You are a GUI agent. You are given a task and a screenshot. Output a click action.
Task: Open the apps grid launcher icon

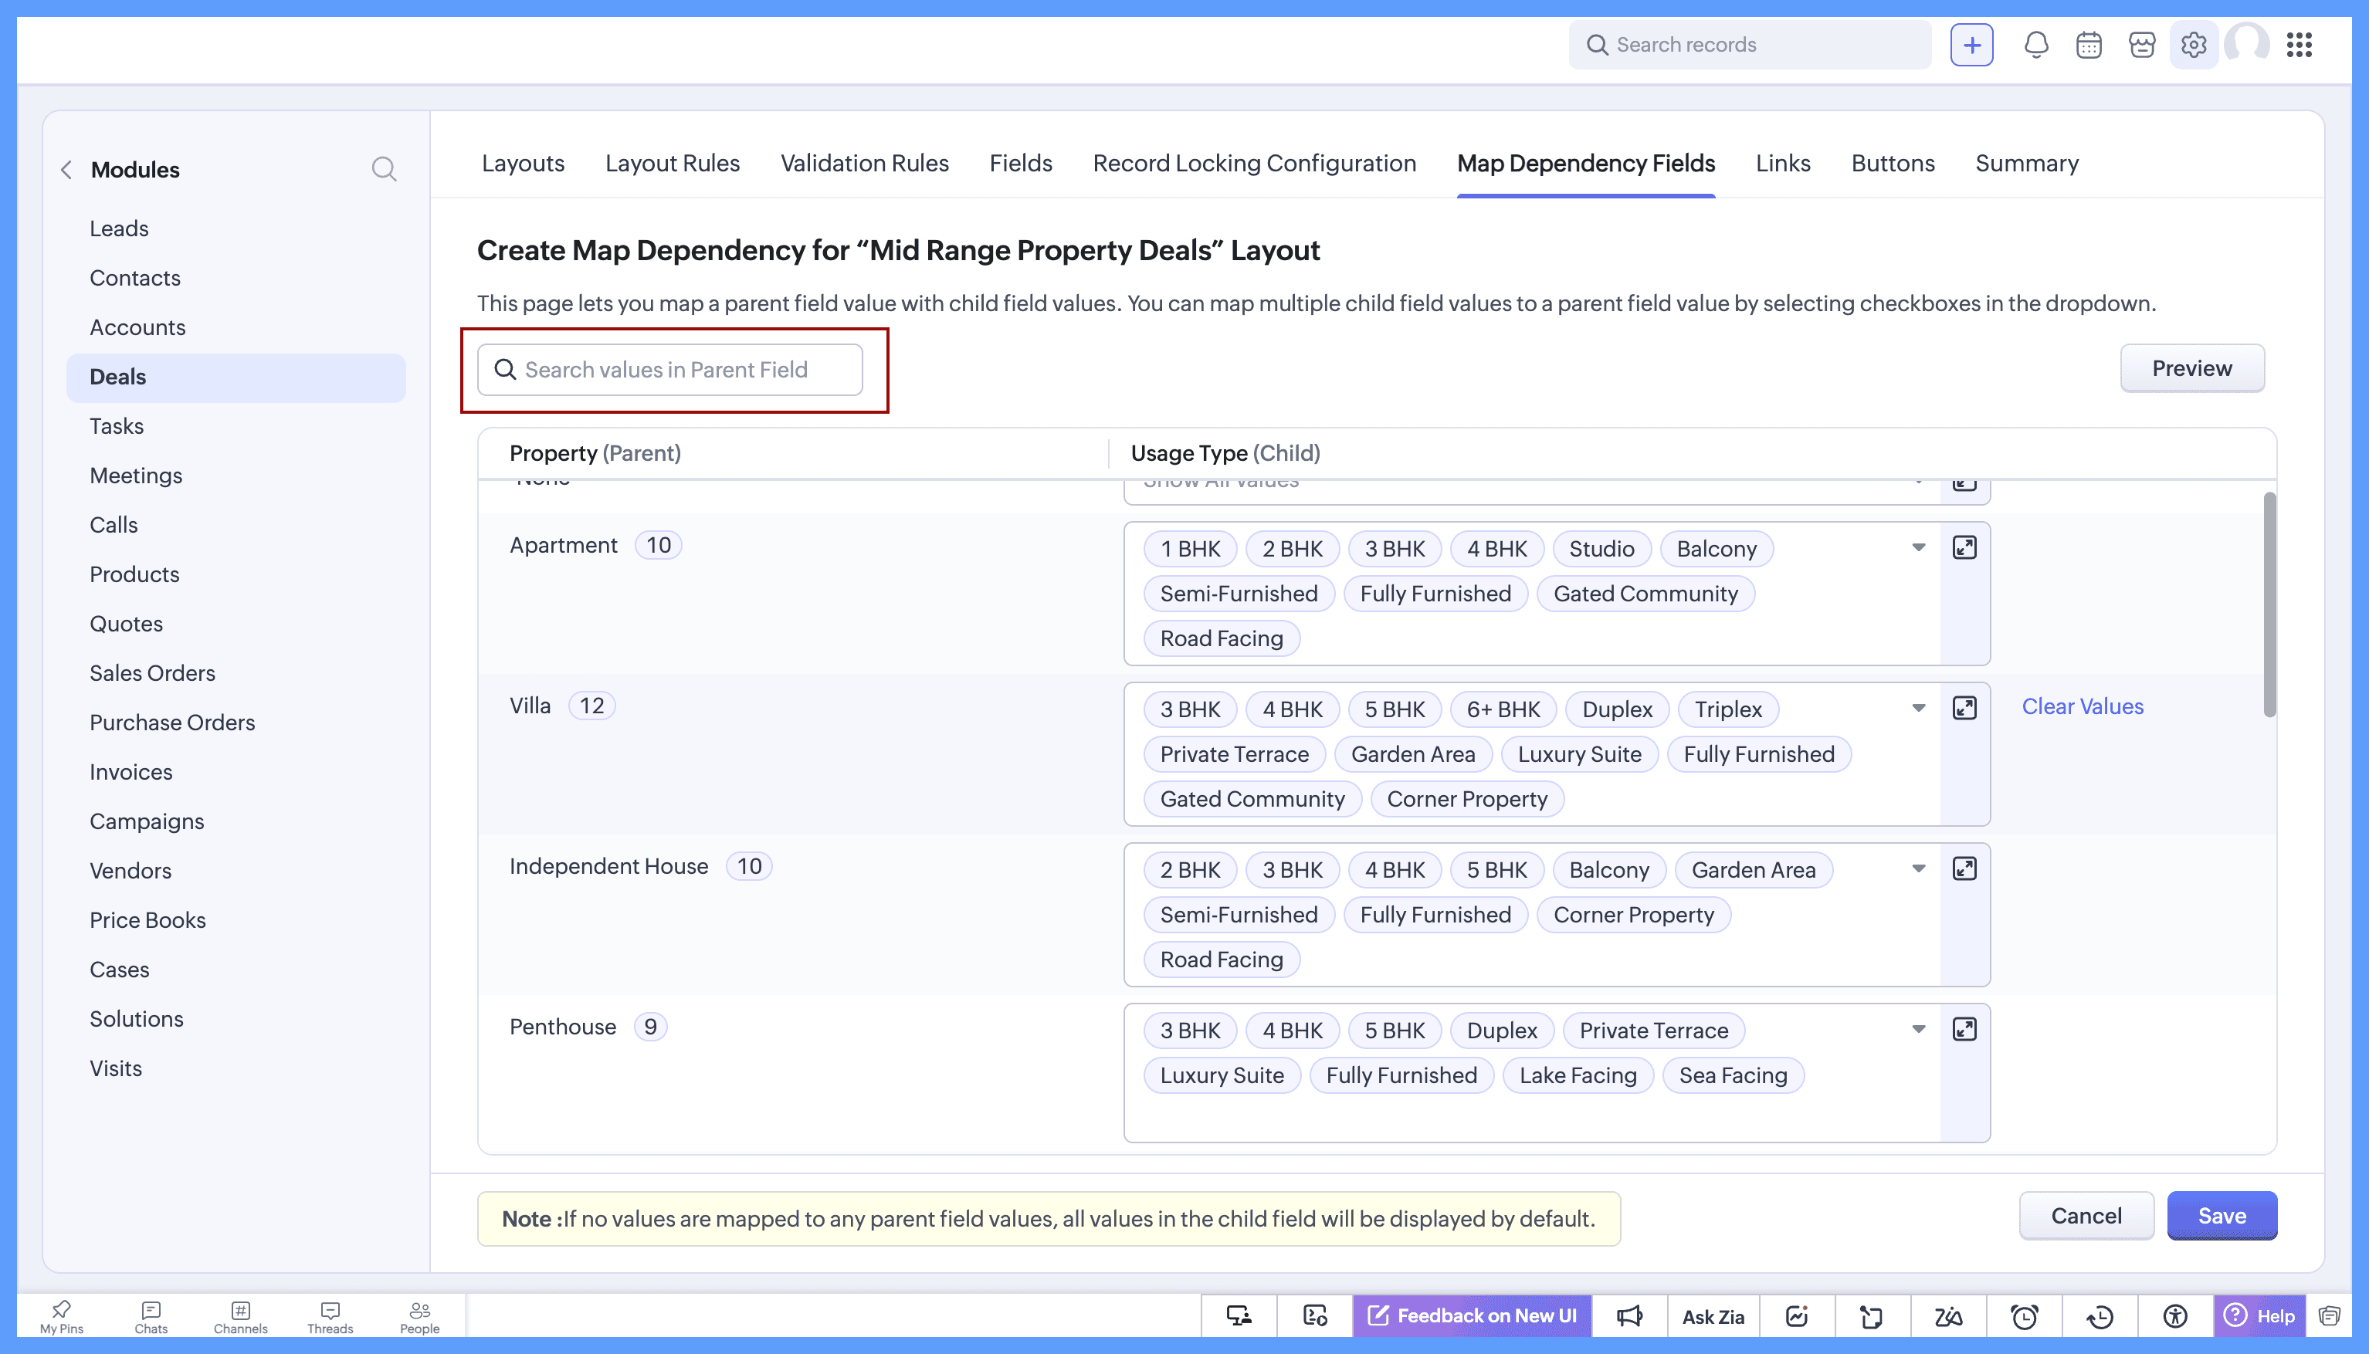pyautogui.click(x=2300, y=45)
